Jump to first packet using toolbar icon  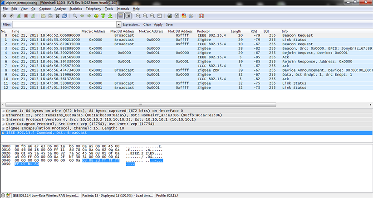[x=104, y=16]
